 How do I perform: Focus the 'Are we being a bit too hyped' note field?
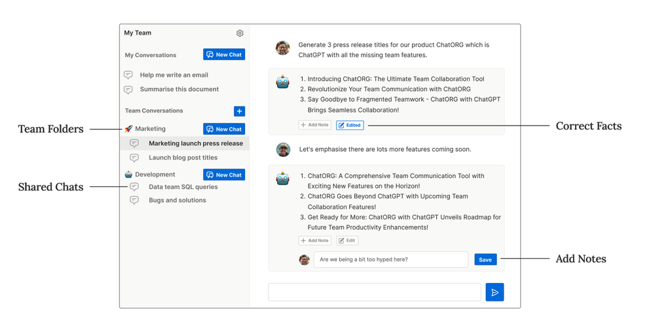pyautogui.click(x=391, y=260)
